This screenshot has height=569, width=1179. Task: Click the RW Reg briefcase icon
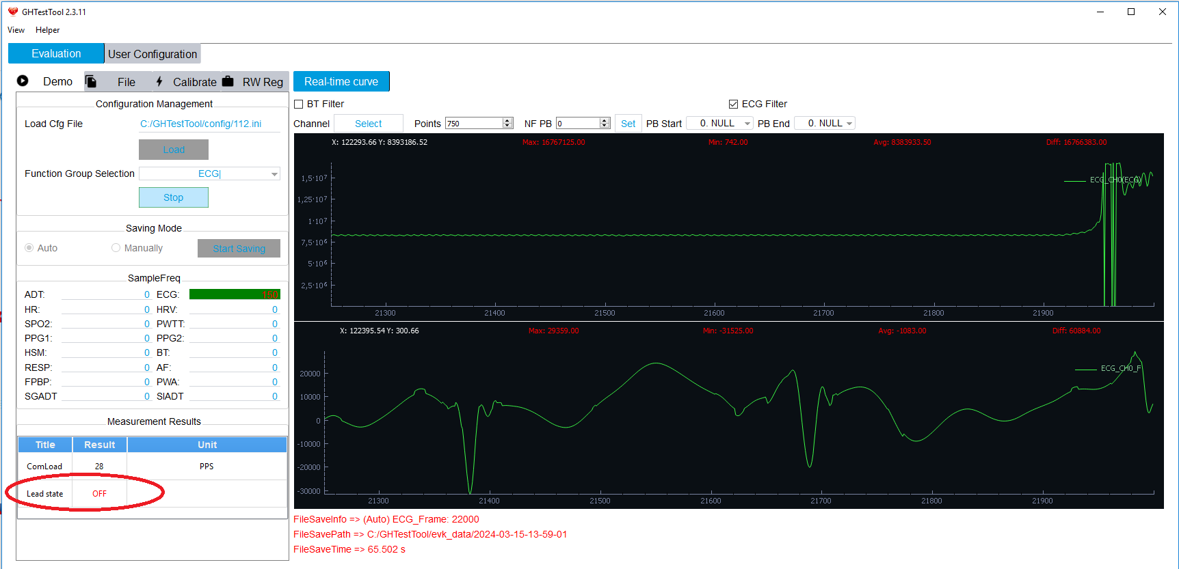(x=228, y=81)
